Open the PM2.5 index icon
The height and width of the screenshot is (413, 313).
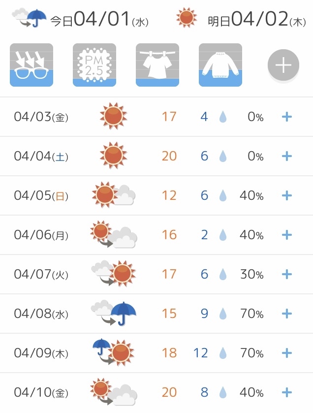click(x=94, y=65)
